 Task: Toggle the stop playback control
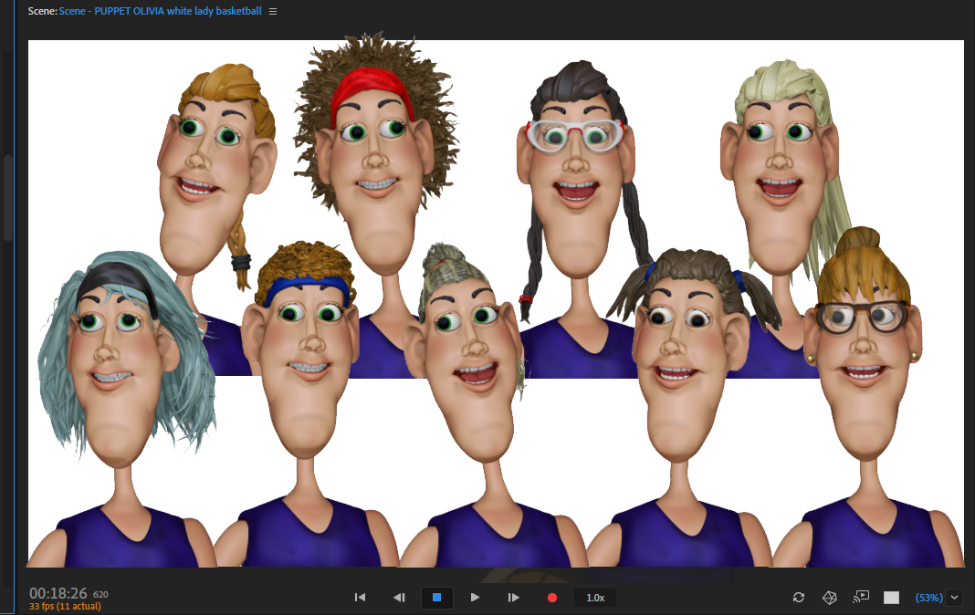point(436,598)
